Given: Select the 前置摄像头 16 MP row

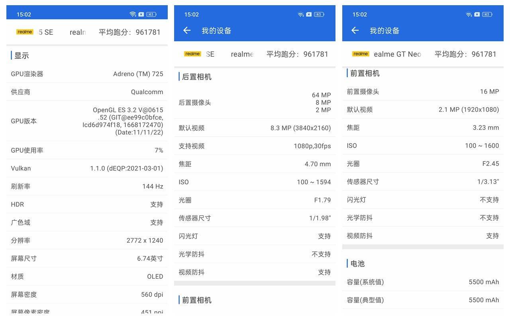Looking at the screenshot, I should point(423,91).
